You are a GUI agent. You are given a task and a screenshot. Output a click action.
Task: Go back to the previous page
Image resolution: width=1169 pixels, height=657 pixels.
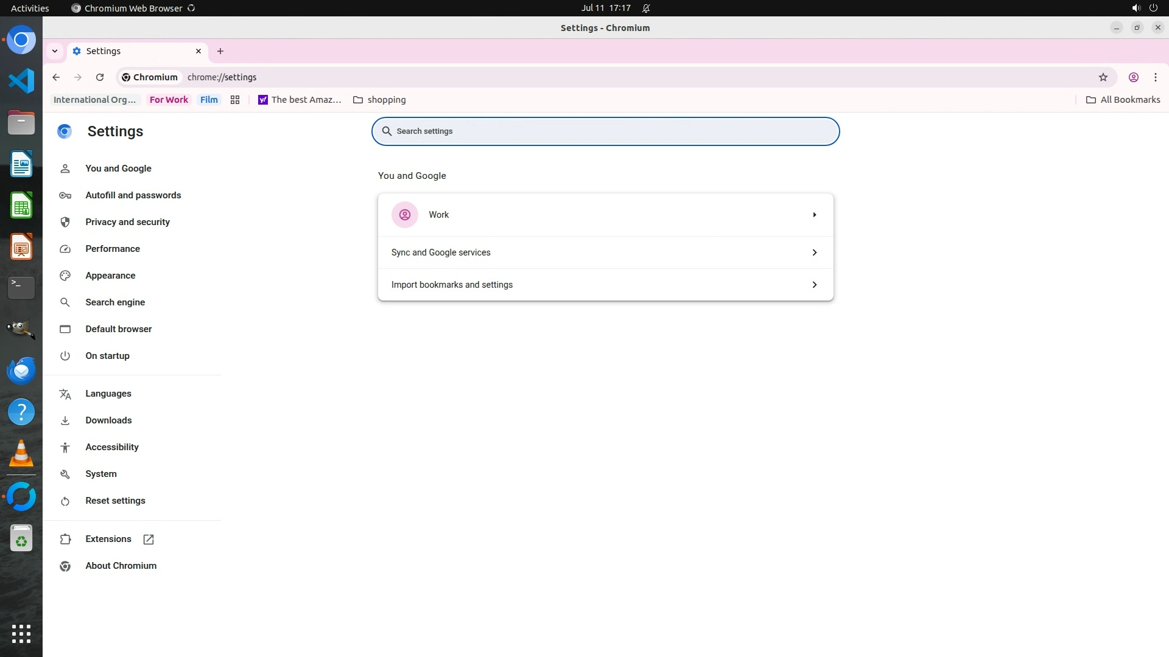[56, 77]
